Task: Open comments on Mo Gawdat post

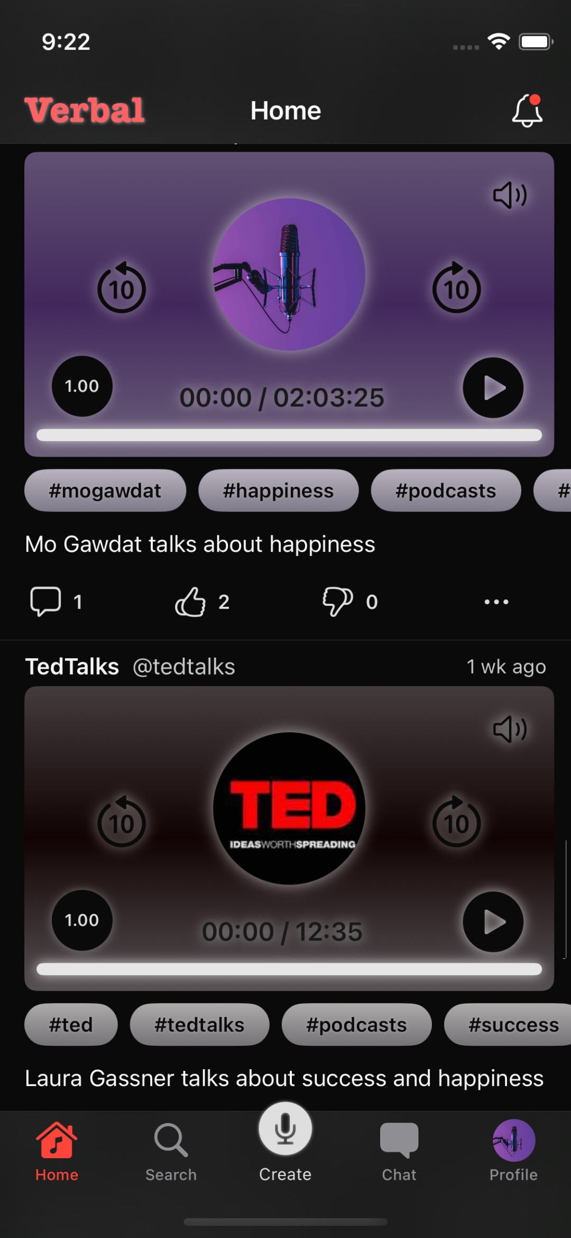Action: coord(56,602)
